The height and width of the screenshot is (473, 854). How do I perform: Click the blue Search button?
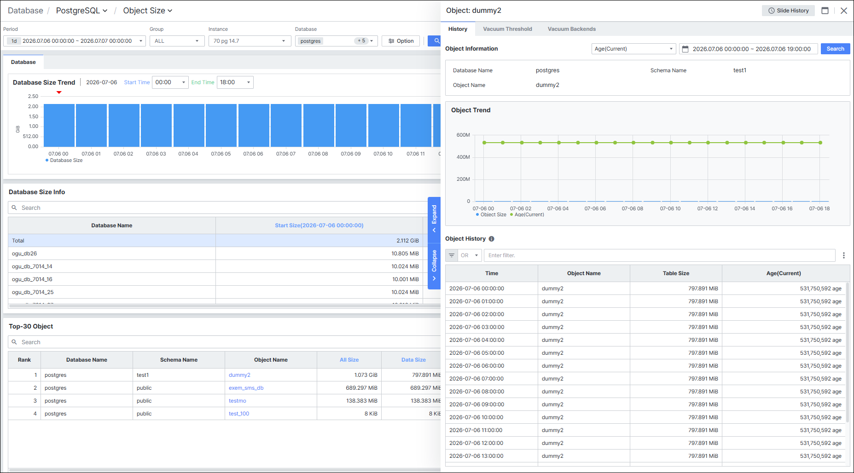coord(835,49)
